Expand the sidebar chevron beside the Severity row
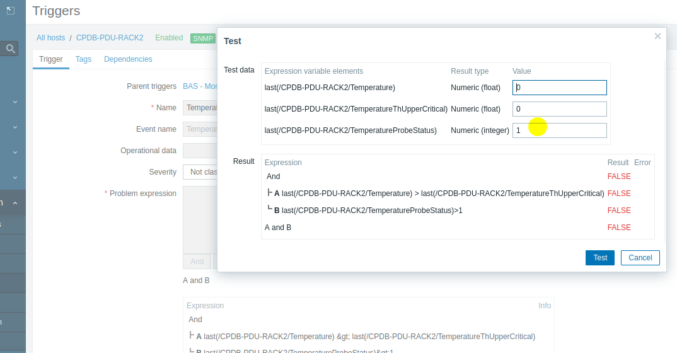677x353 pixels. click(15, 177)
